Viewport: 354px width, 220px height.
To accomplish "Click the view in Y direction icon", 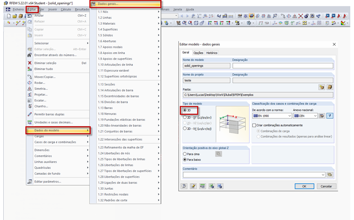I will pyautogui.click(x=216, y=23).
